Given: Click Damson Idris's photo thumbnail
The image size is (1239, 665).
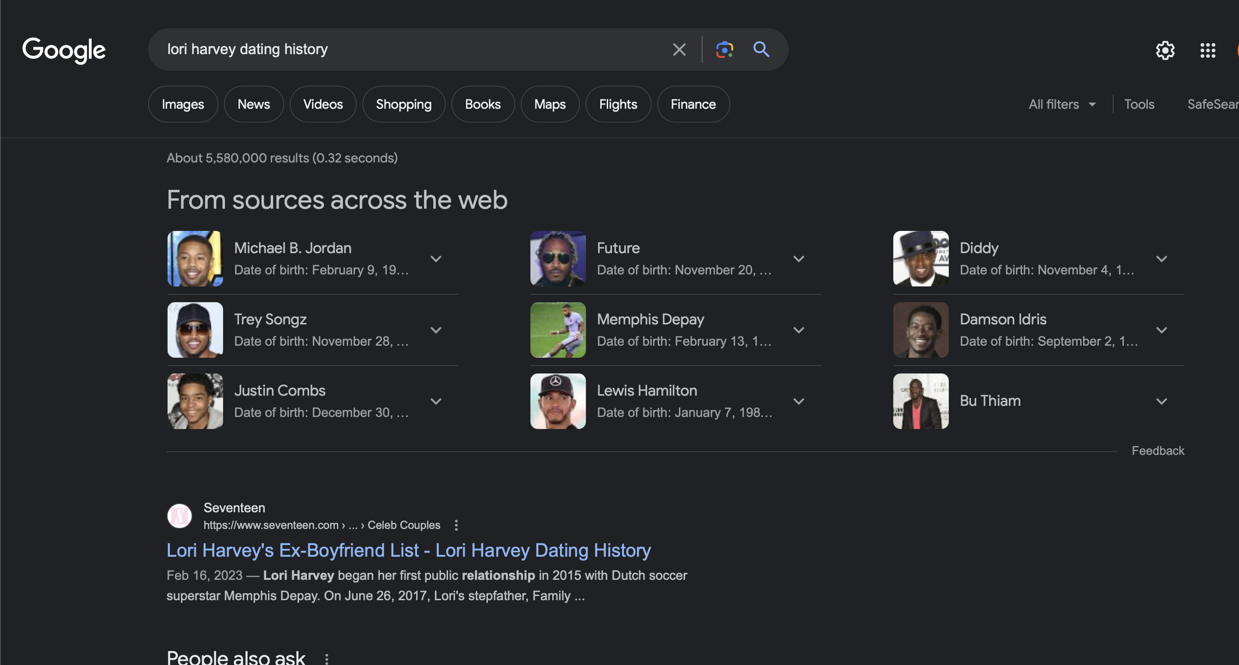Looking at the screenshot, I should point(921,330).
